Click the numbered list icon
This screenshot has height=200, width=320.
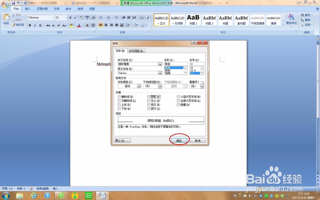[x=108, y=18]
